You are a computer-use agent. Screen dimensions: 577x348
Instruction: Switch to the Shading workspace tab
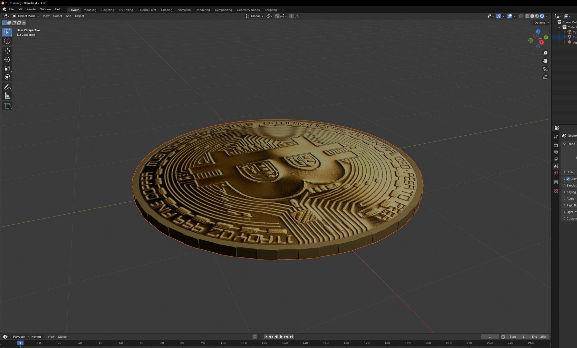(167, 10)
